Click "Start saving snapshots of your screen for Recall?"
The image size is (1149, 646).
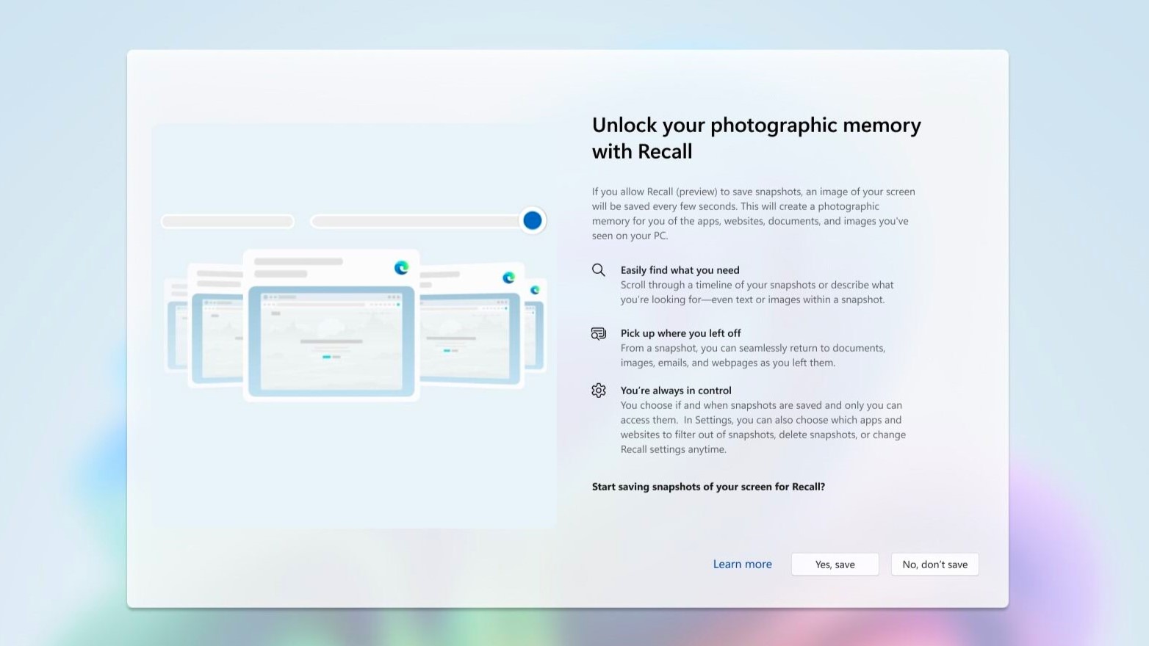(x=708, y=487)
